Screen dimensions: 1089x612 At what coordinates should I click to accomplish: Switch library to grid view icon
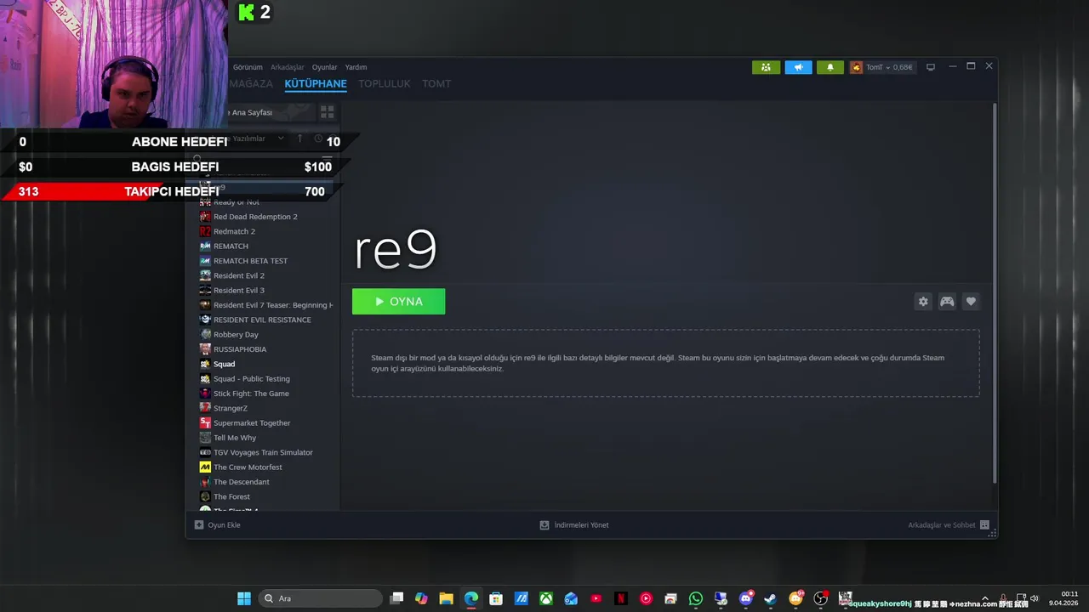pos(327,112)
